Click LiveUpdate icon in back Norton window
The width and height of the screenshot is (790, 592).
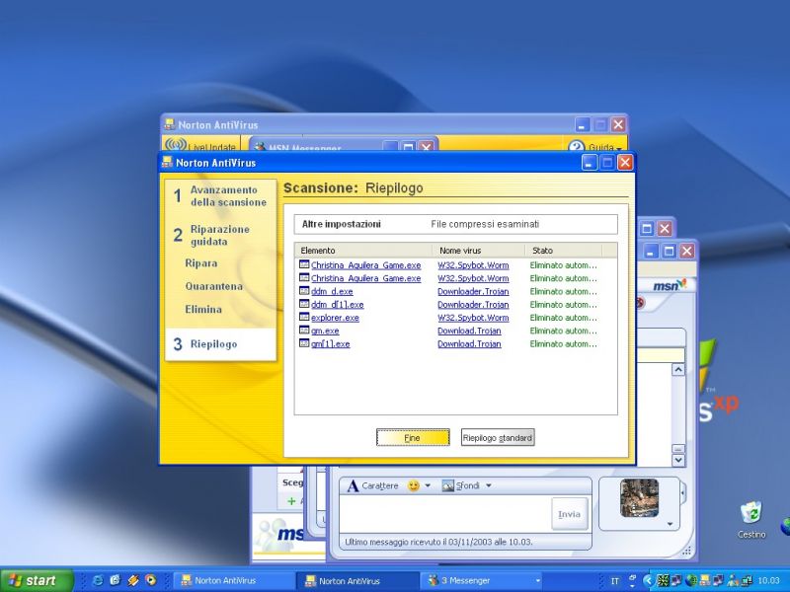[176, 145]
